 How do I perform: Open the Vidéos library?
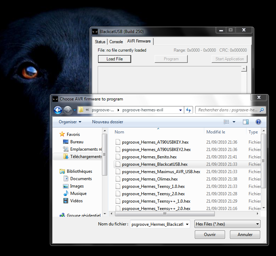pos(76,201)
